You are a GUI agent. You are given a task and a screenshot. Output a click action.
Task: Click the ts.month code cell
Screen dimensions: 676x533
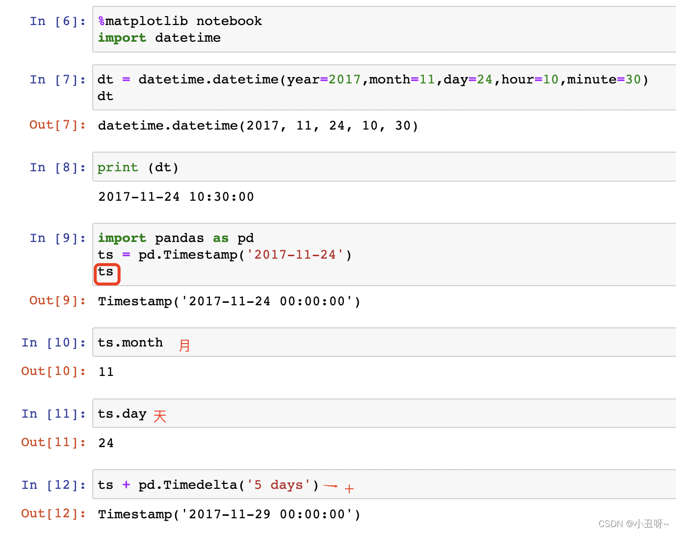[x=384, y=342]
